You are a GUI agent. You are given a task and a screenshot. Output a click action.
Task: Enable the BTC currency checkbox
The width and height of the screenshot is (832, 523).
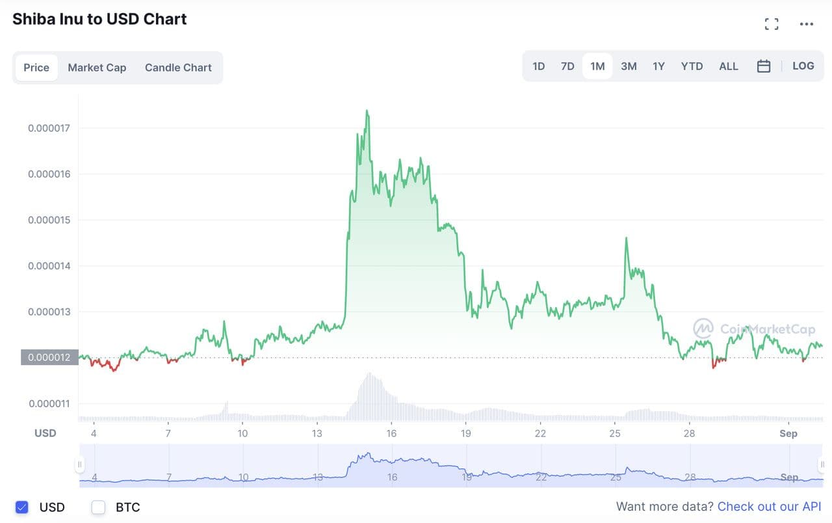pyautogui.click(x=98, y=507)
